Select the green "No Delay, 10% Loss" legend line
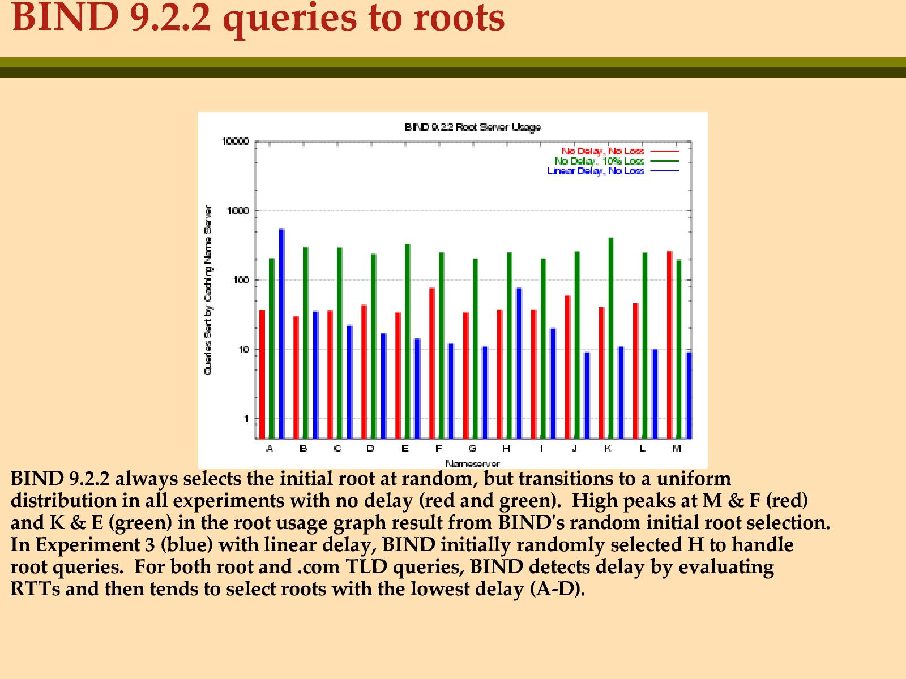 (x=664, y=162)
